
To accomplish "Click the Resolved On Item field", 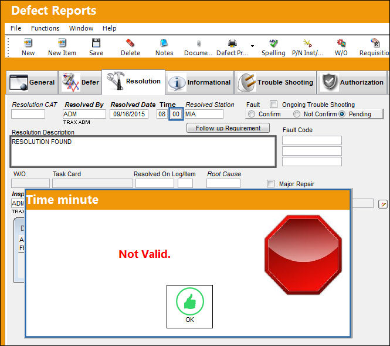I will click(x=185, y=183).
